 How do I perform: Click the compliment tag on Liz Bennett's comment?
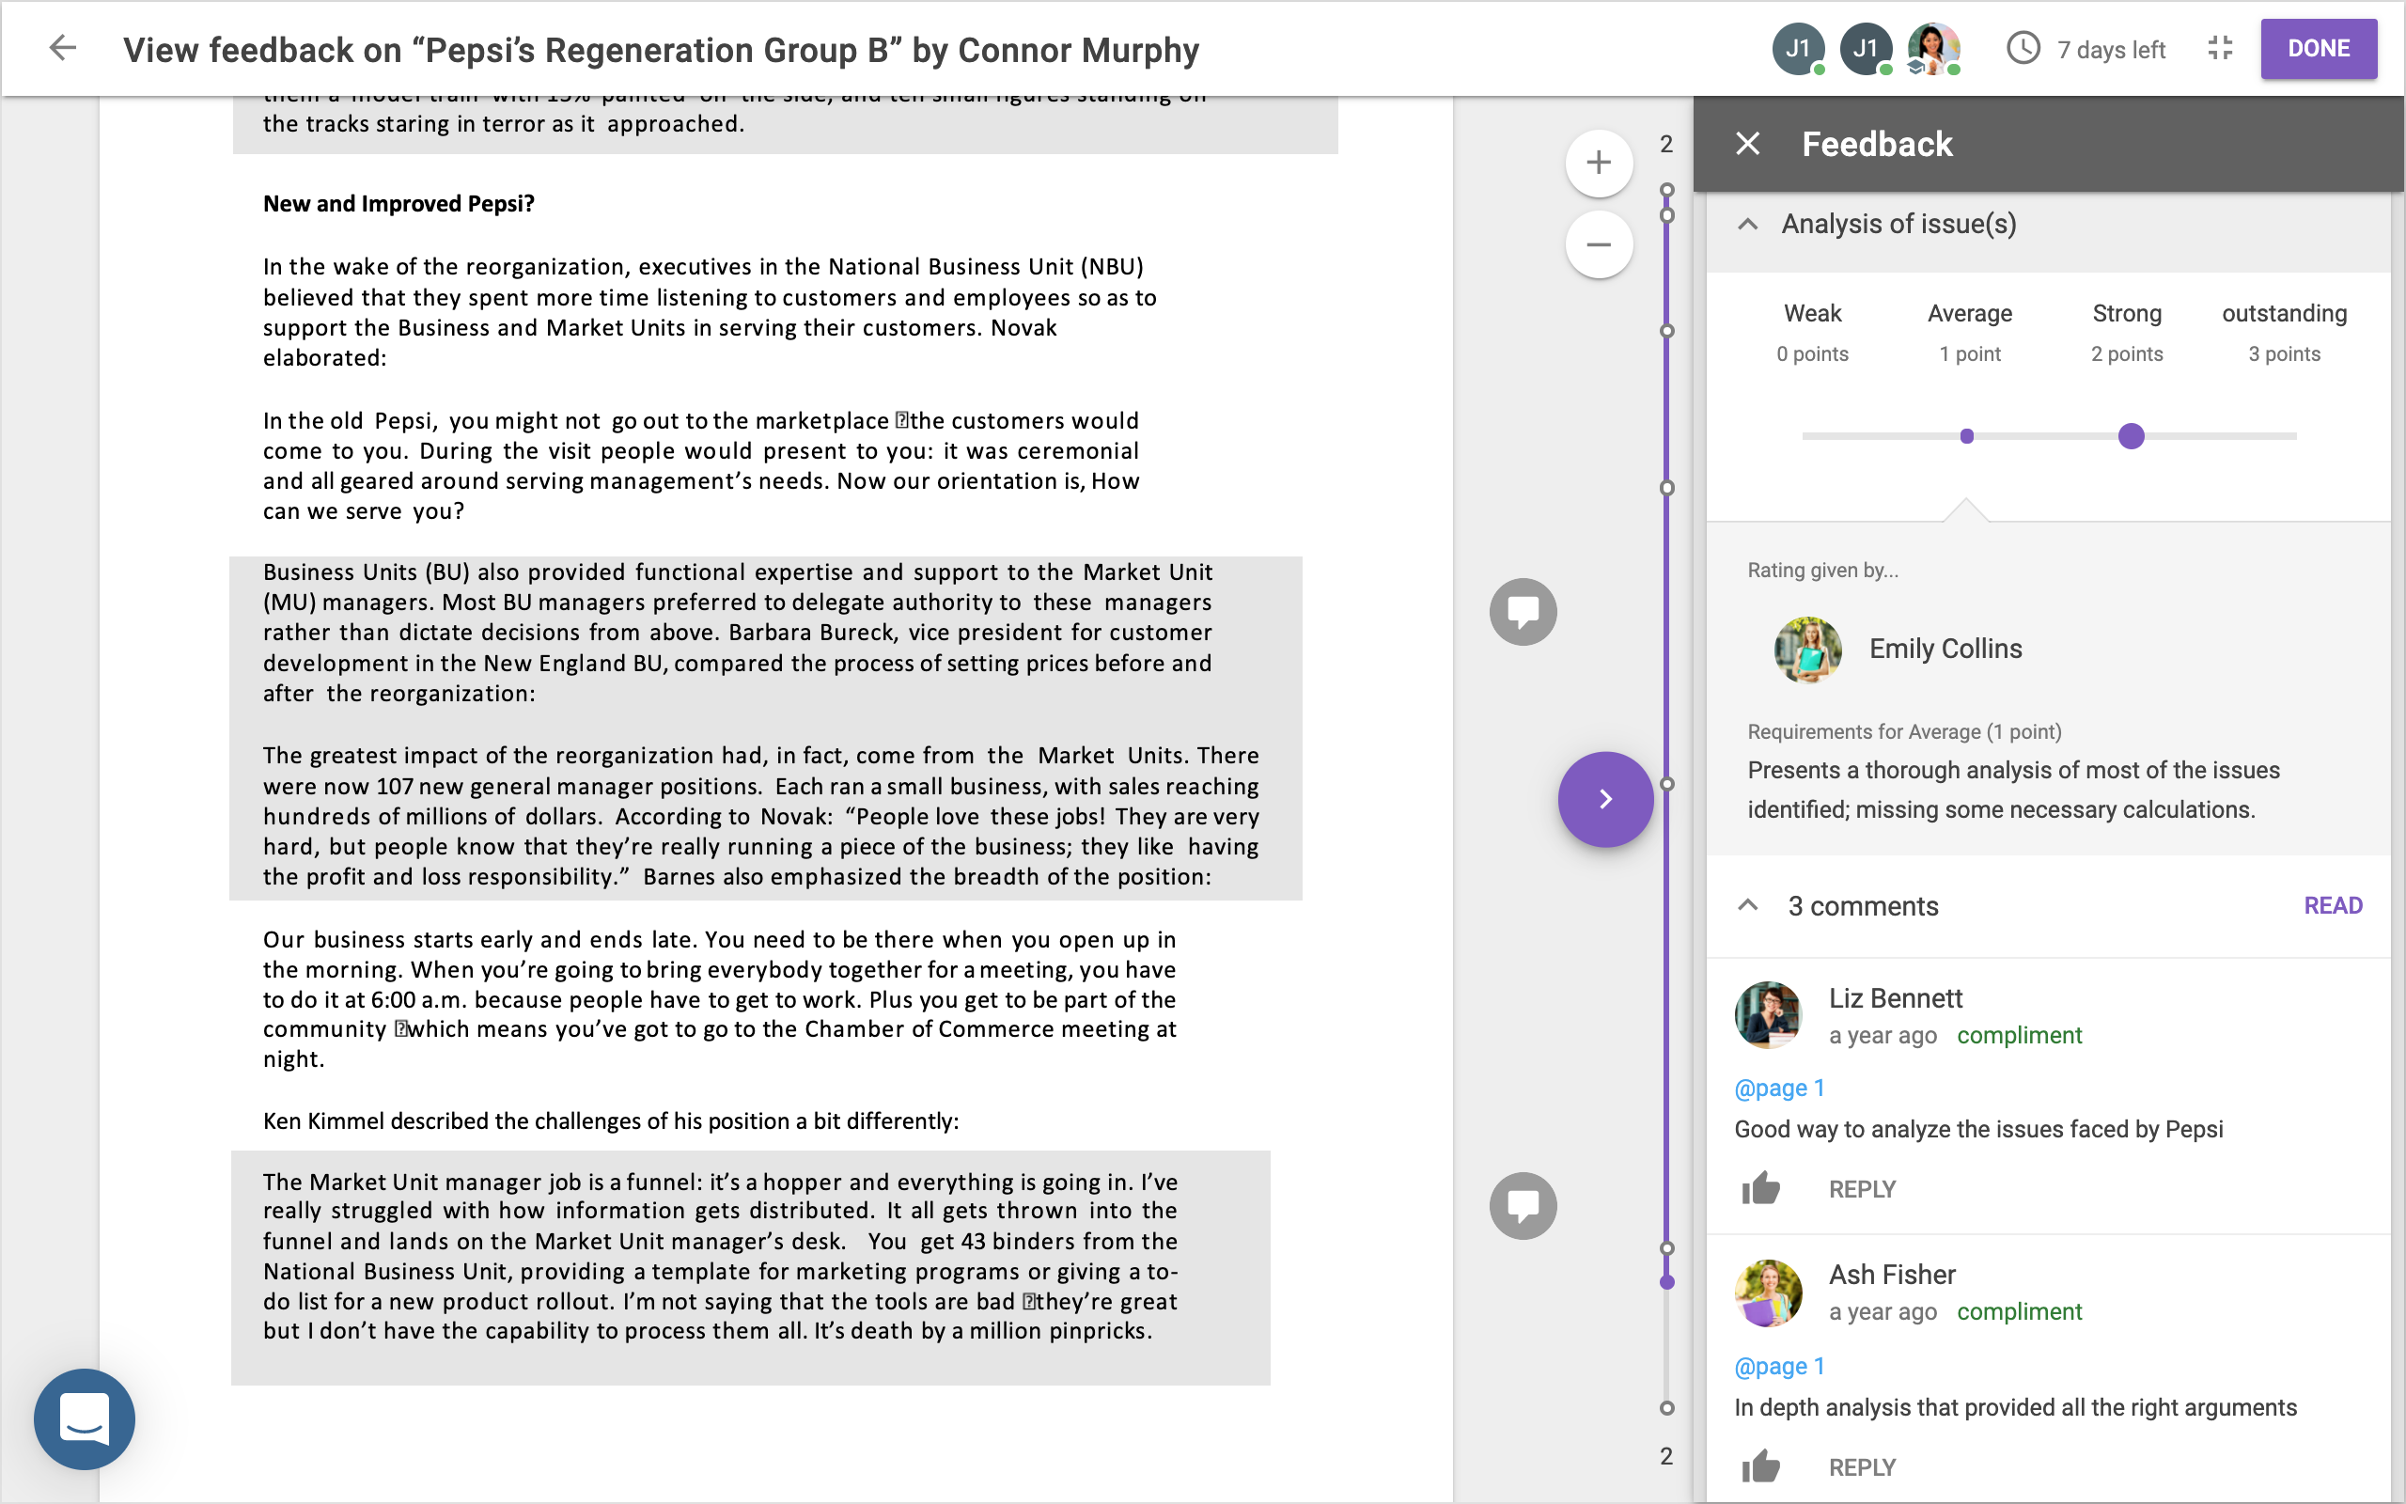(x=2018, y=1035)
